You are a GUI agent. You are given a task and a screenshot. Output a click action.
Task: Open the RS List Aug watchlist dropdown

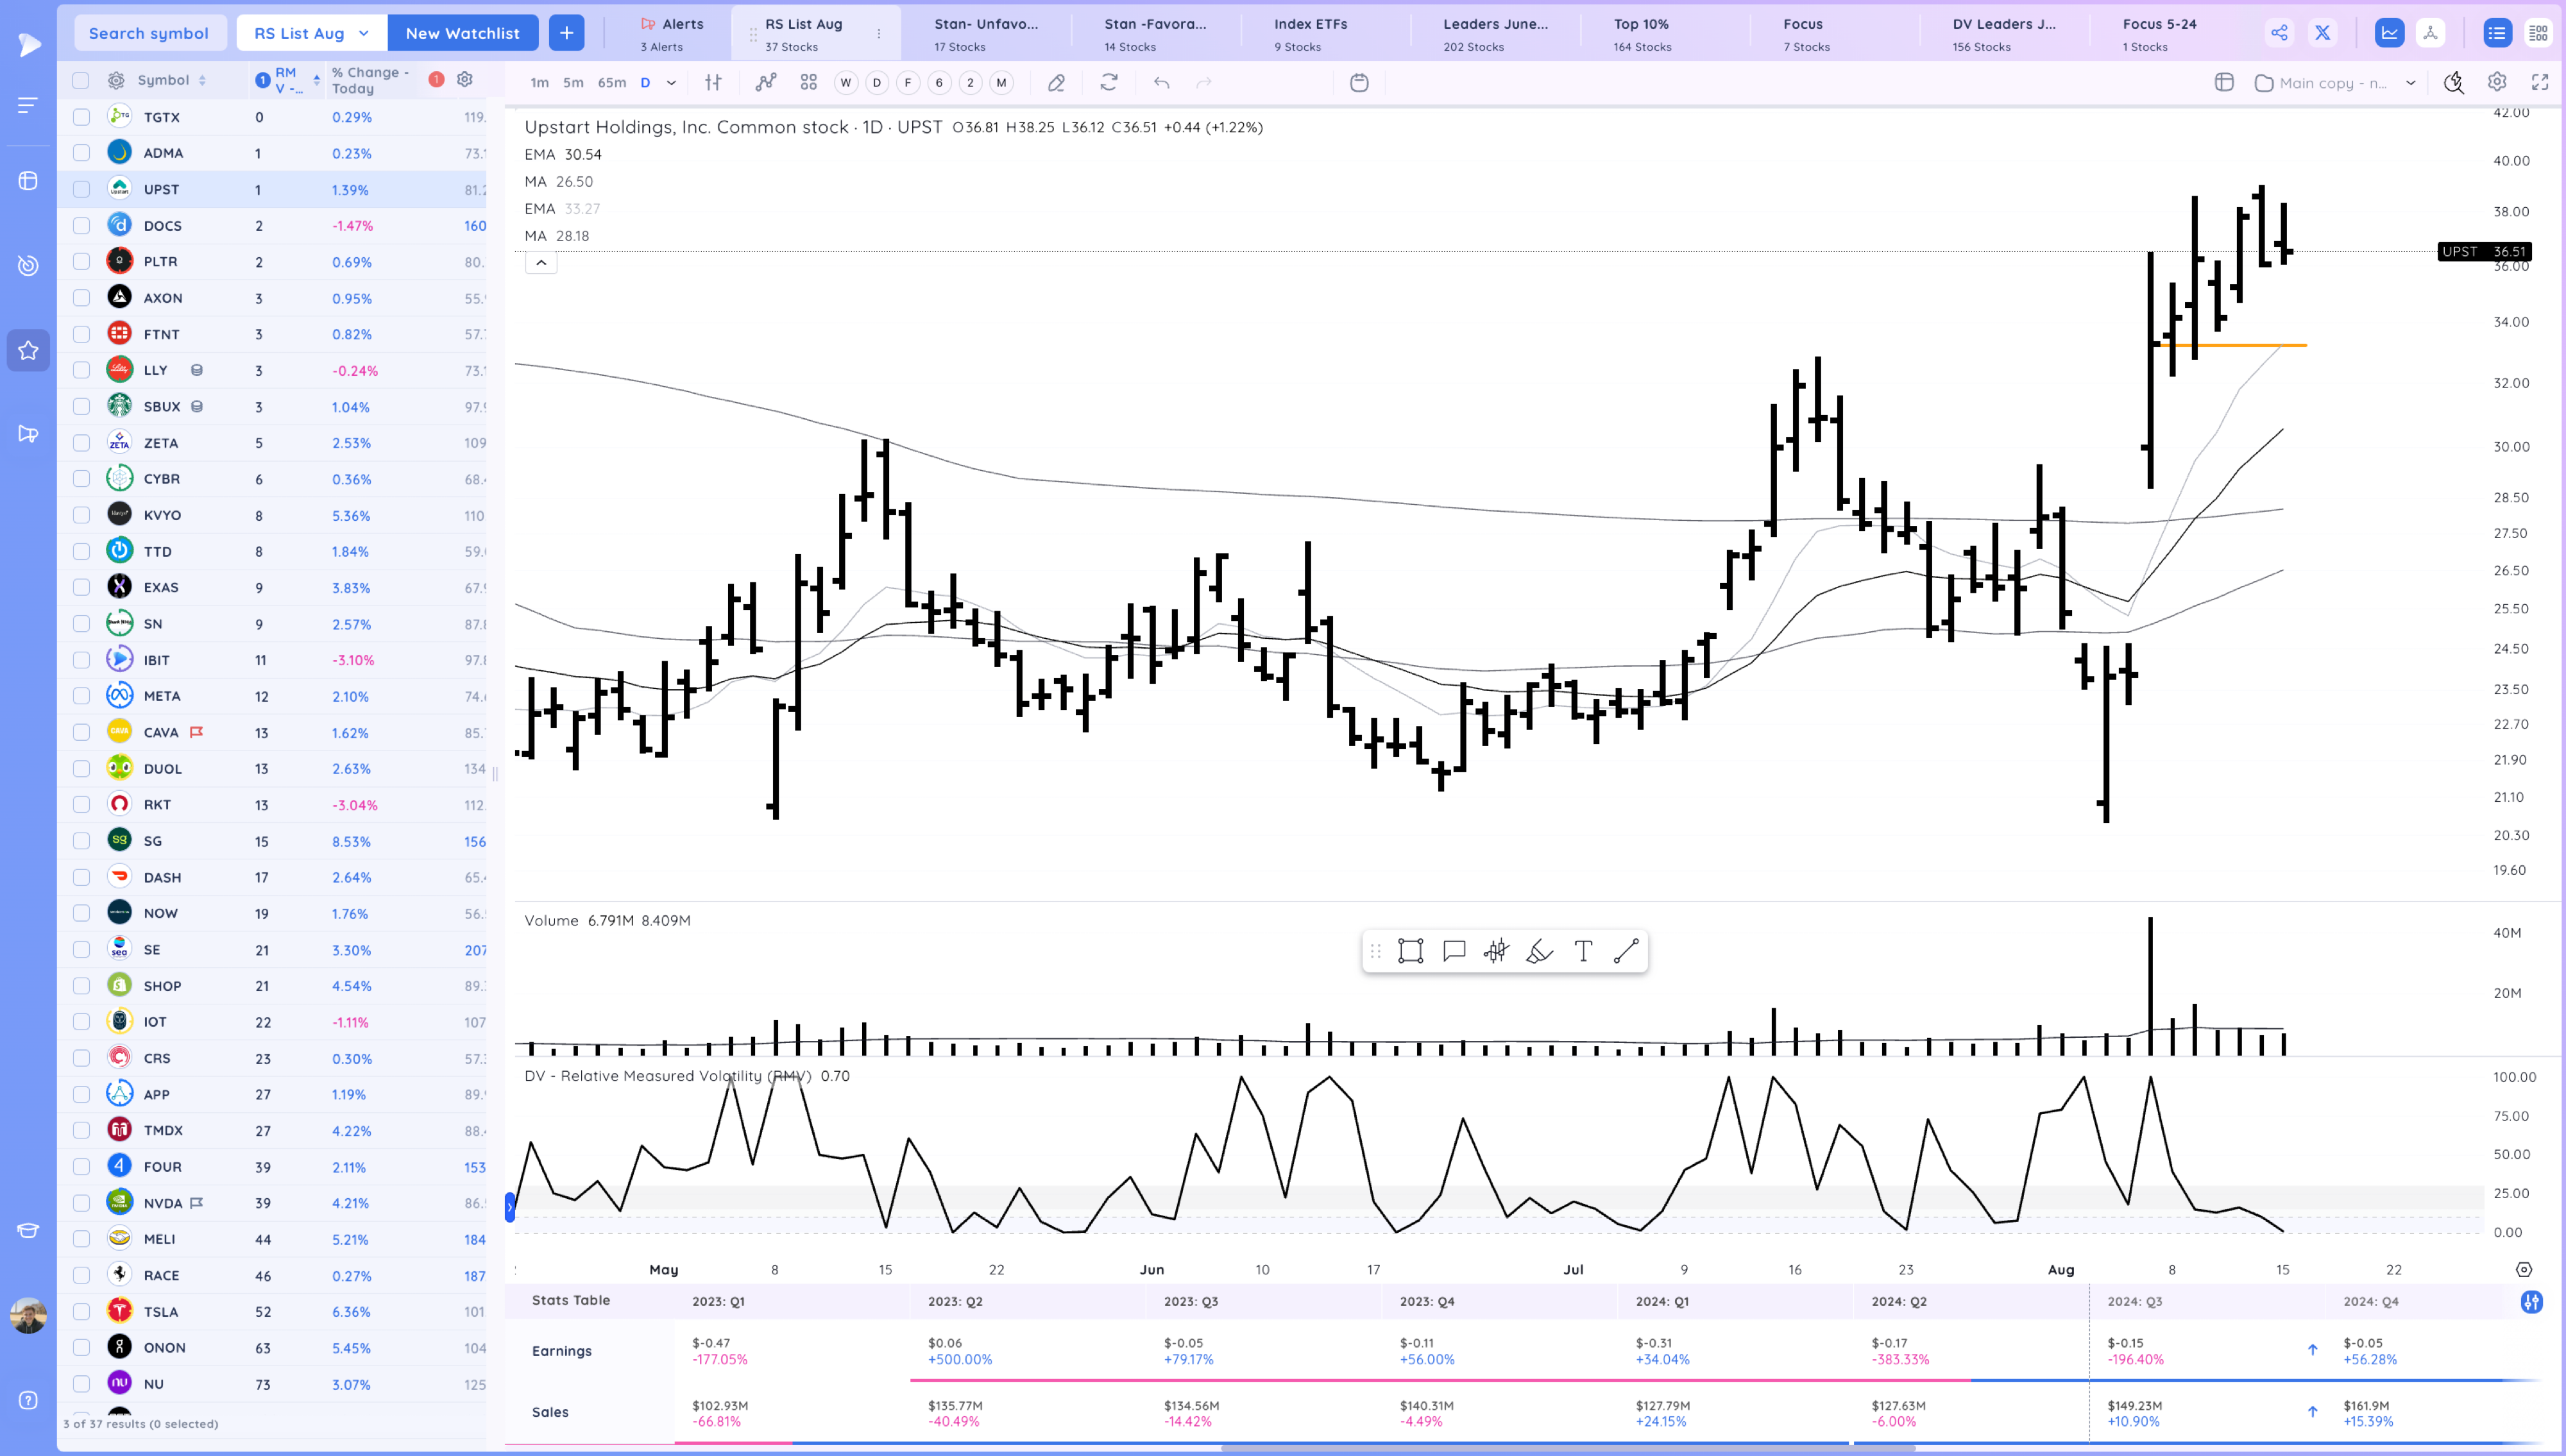tap(310, 32)
